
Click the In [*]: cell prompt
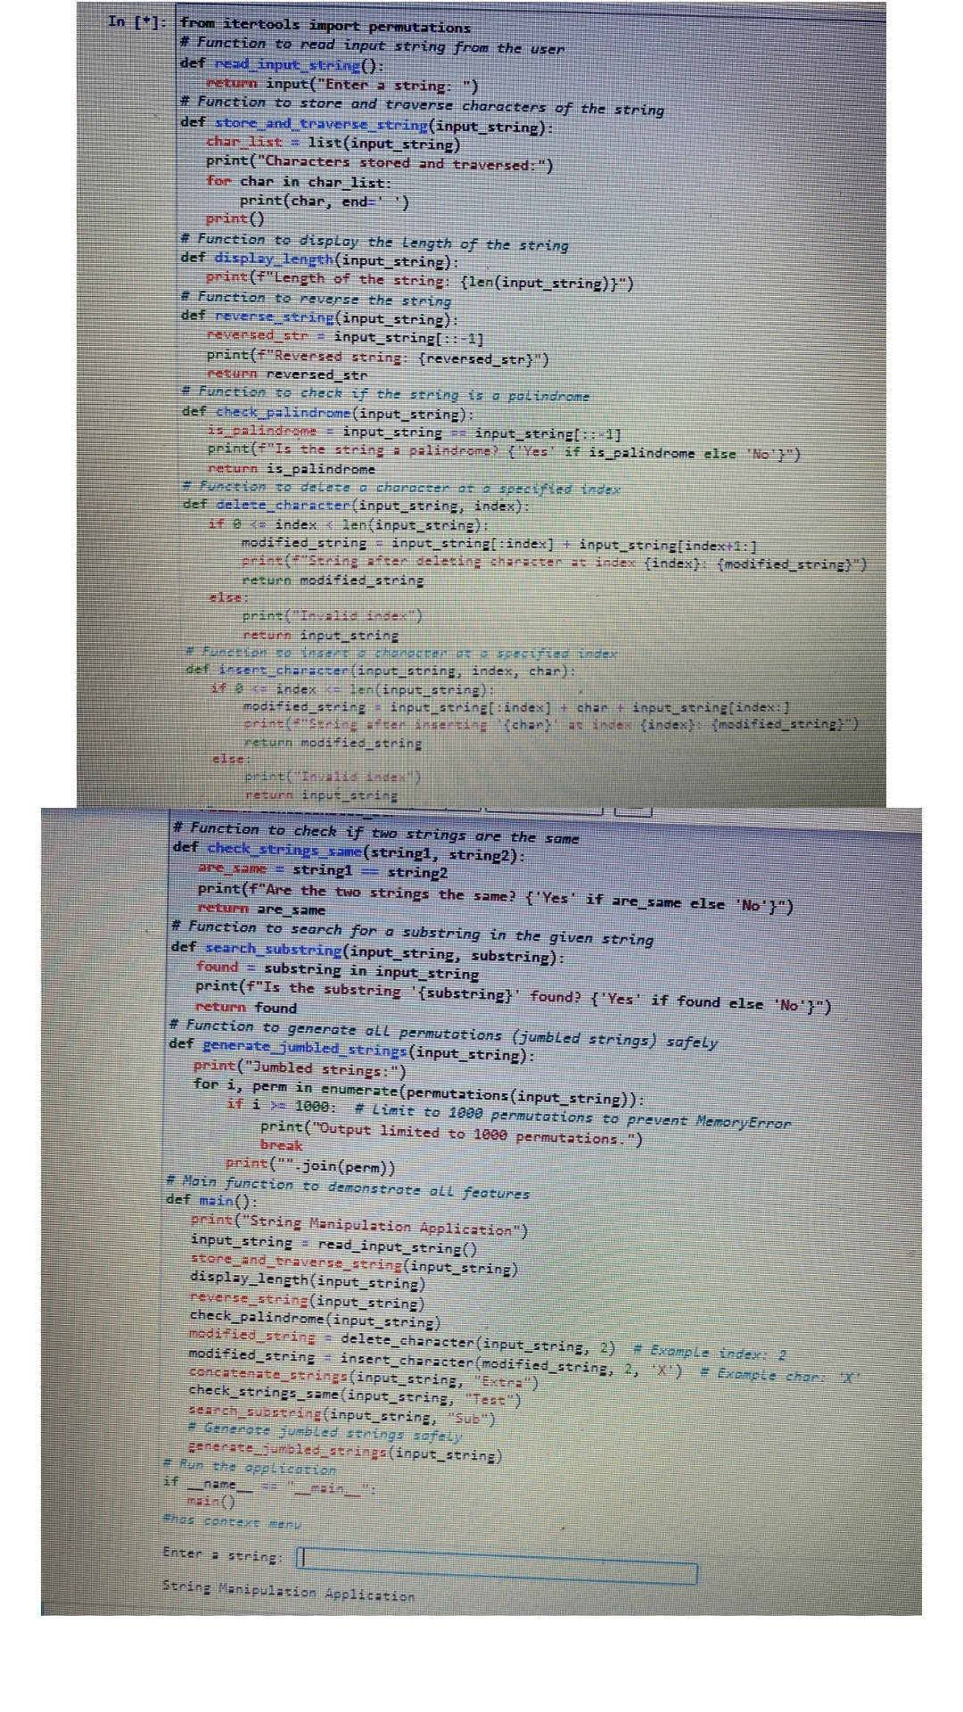tap(136, 22)
